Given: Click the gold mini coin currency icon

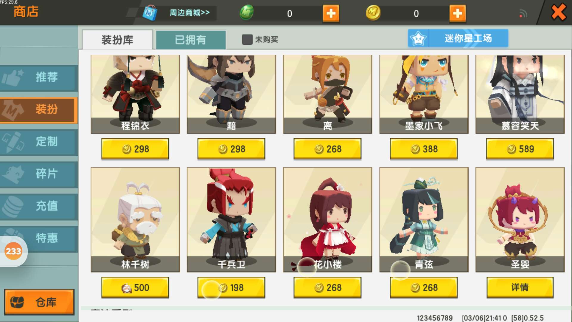Looking at the screenshot, I should [x=373, y=13].
